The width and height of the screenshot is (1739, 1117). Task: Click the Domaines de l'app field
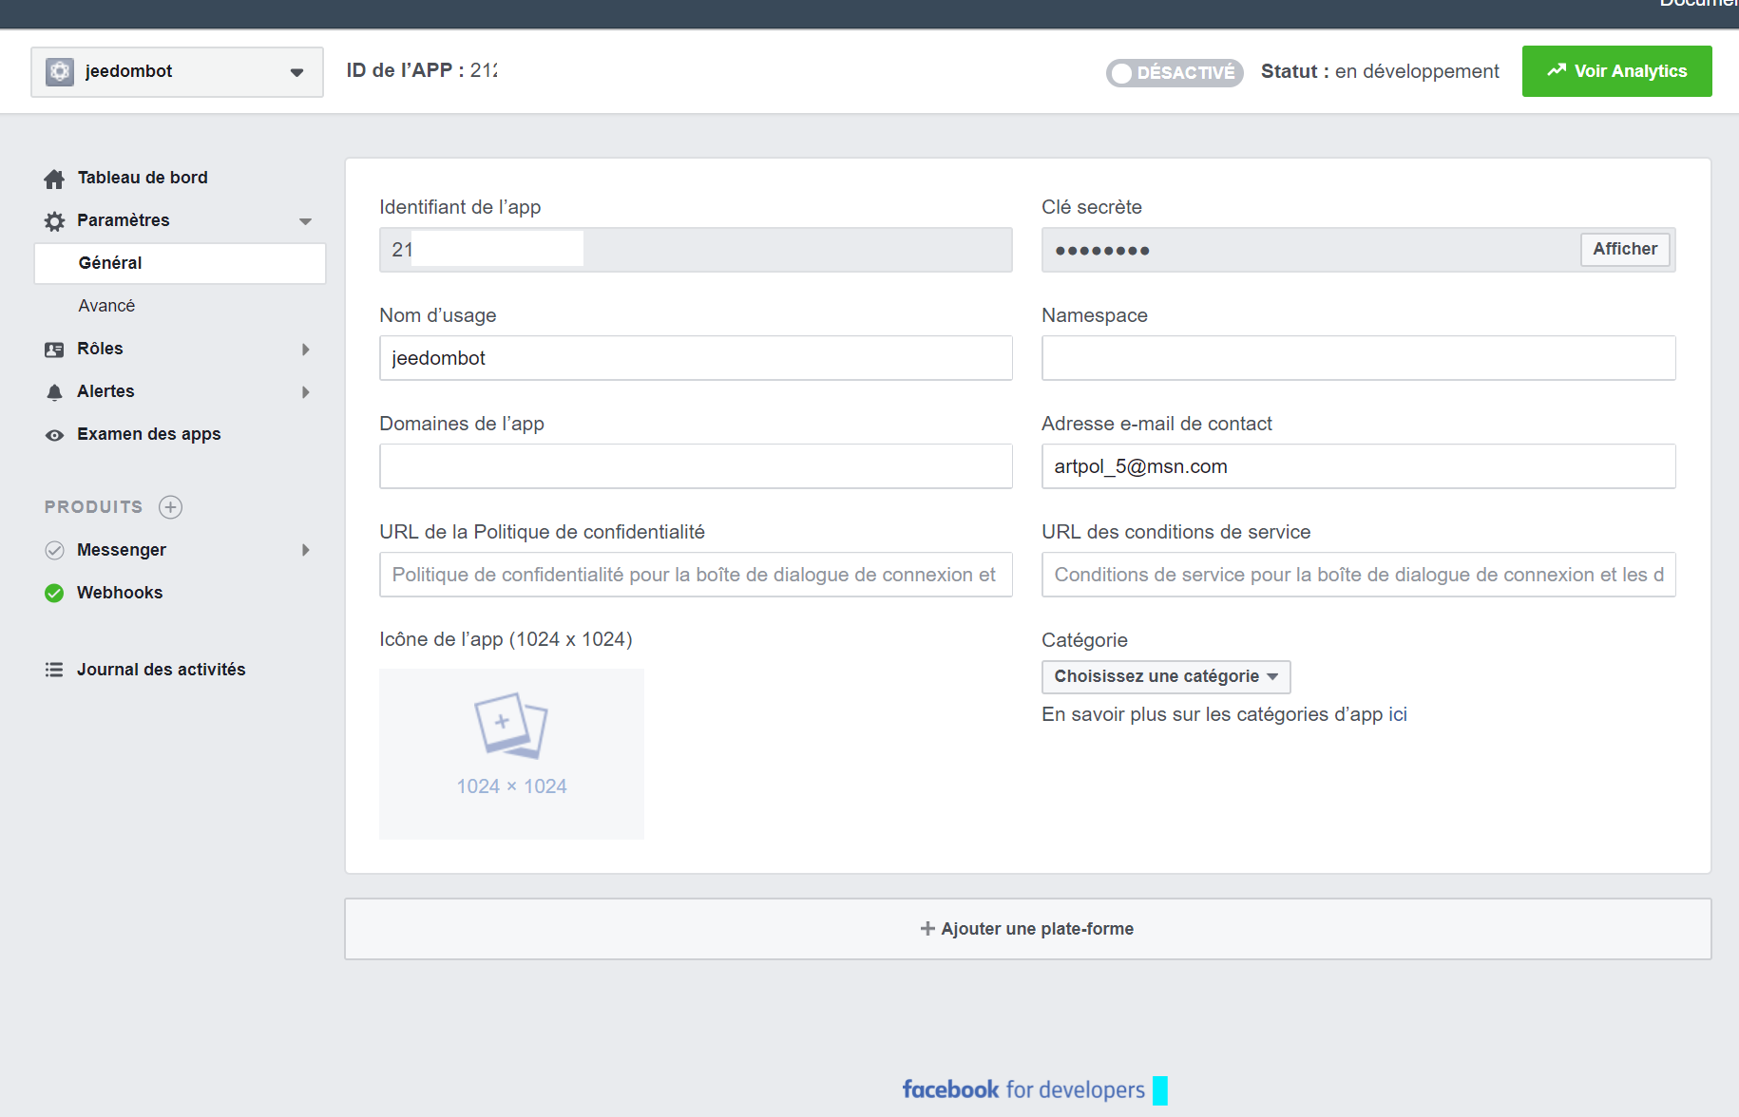696,466
